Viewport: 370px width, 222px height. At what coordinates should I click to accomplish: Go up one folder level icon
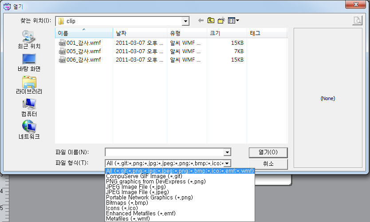(x=211, y=20)
